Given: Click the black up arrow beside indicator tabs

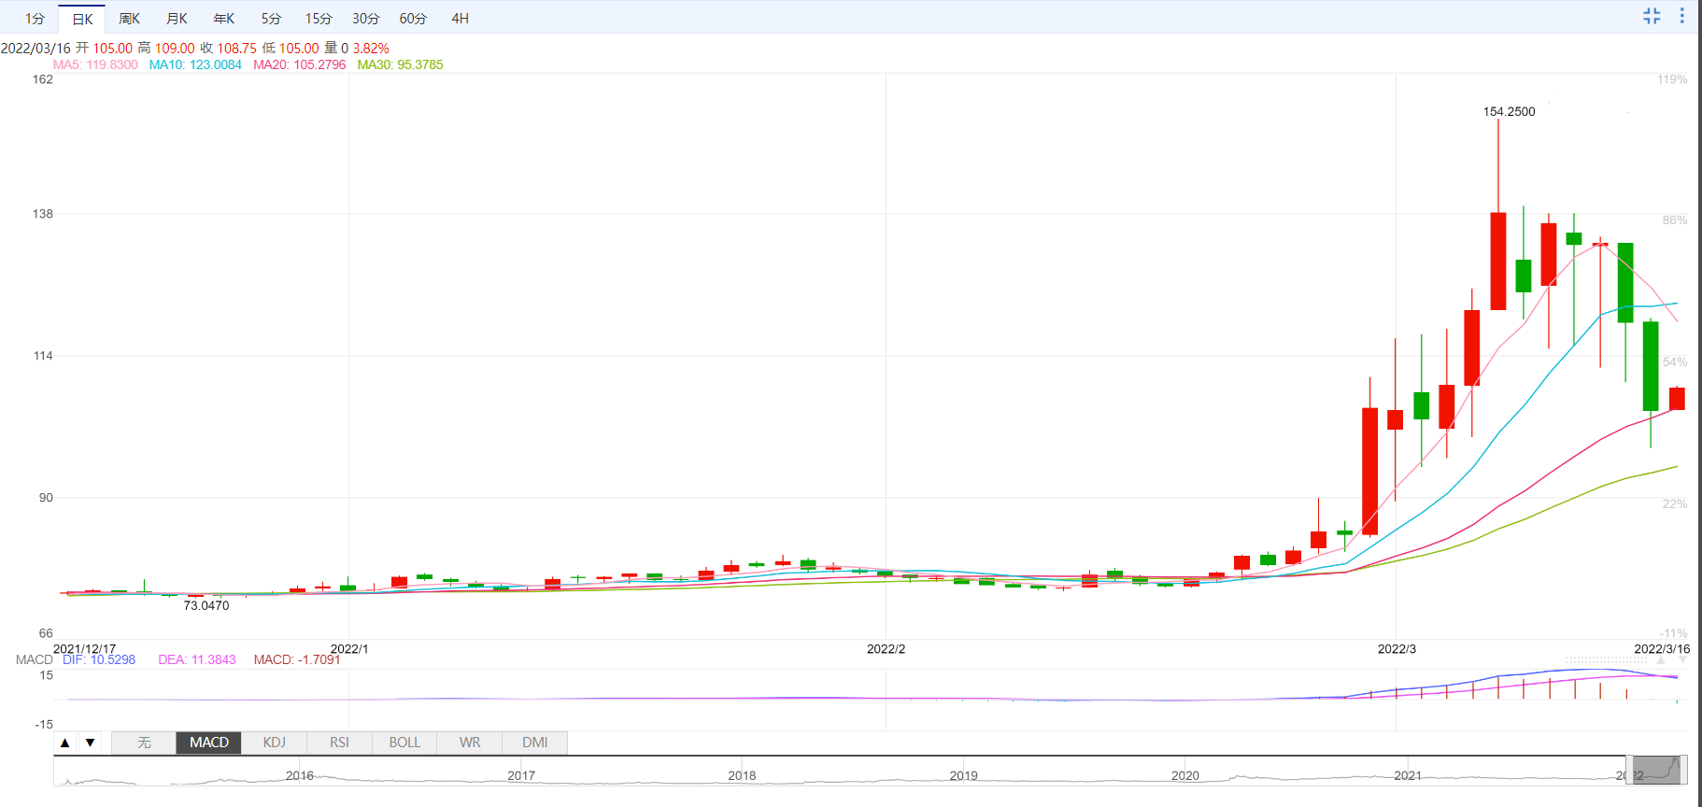Looking at the screenshot, I should point(64,743).
